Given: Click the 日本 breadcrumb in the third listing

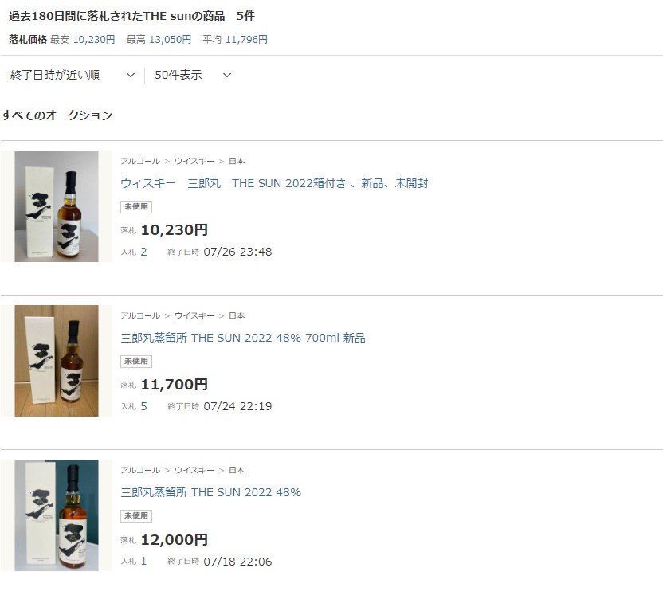Looking at the screenshot, I should click(237, 470).
